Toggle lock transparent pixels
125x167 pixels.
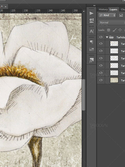click(x=109, y=30)
